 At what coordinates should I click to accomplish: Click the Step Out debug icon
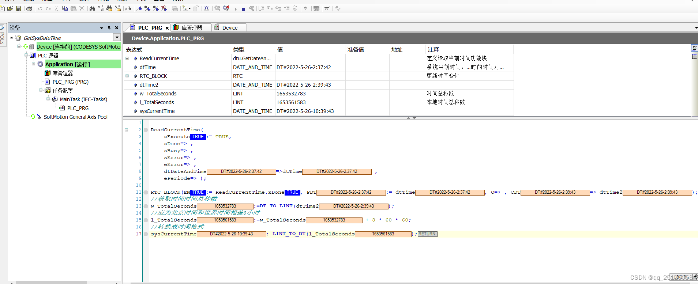coord(278,8)
